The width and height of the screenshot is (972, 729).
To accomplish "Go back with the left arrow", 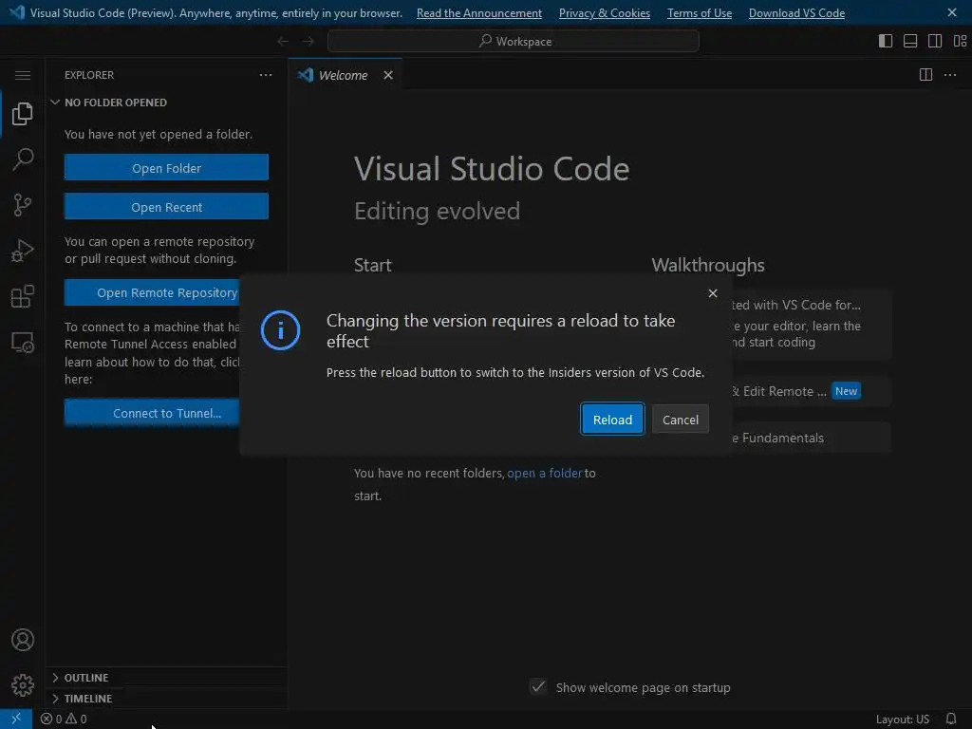I will [x=283, y=41].
